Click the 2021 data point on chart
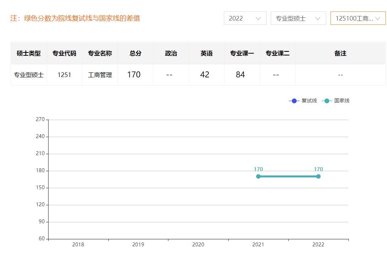Image resolution: width=387 pixels, height=257 pixels. (258, 176)
